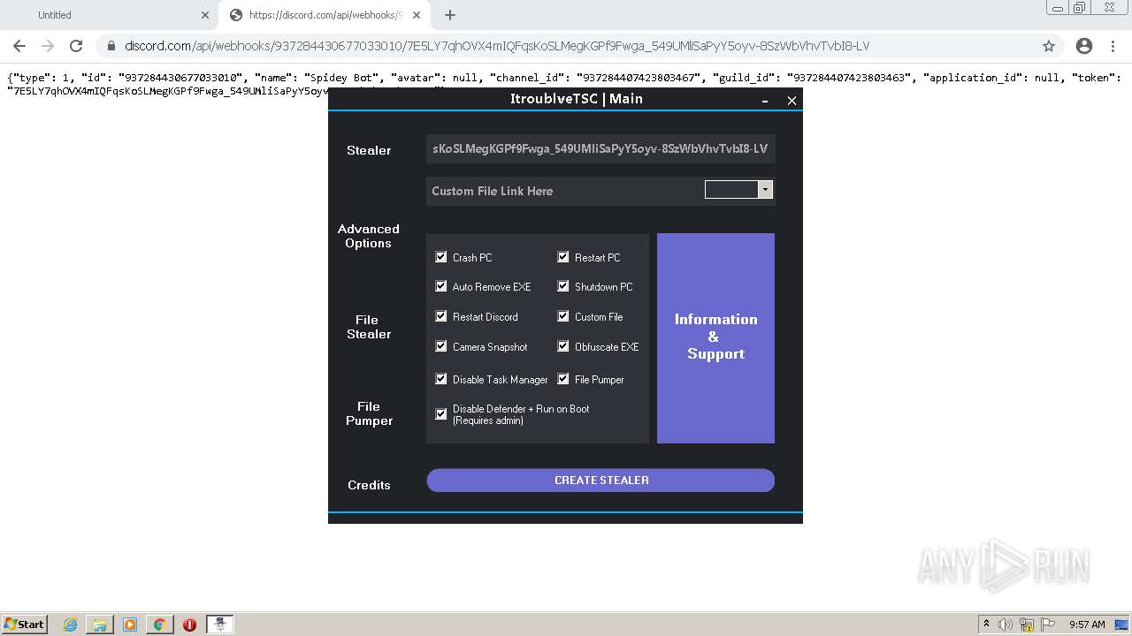Toggle the Crash PC checkbox
This screenshot has height=636, width=1132.
coord(441,257)
